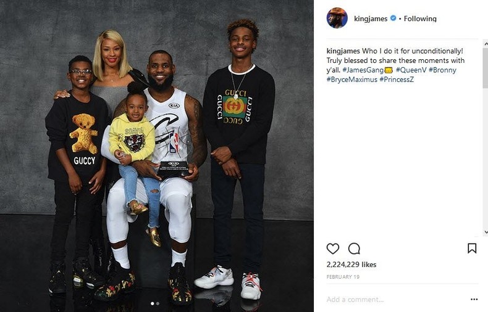Like the post with the heart icon
488x312 pixels.
(x=333, y=248)
